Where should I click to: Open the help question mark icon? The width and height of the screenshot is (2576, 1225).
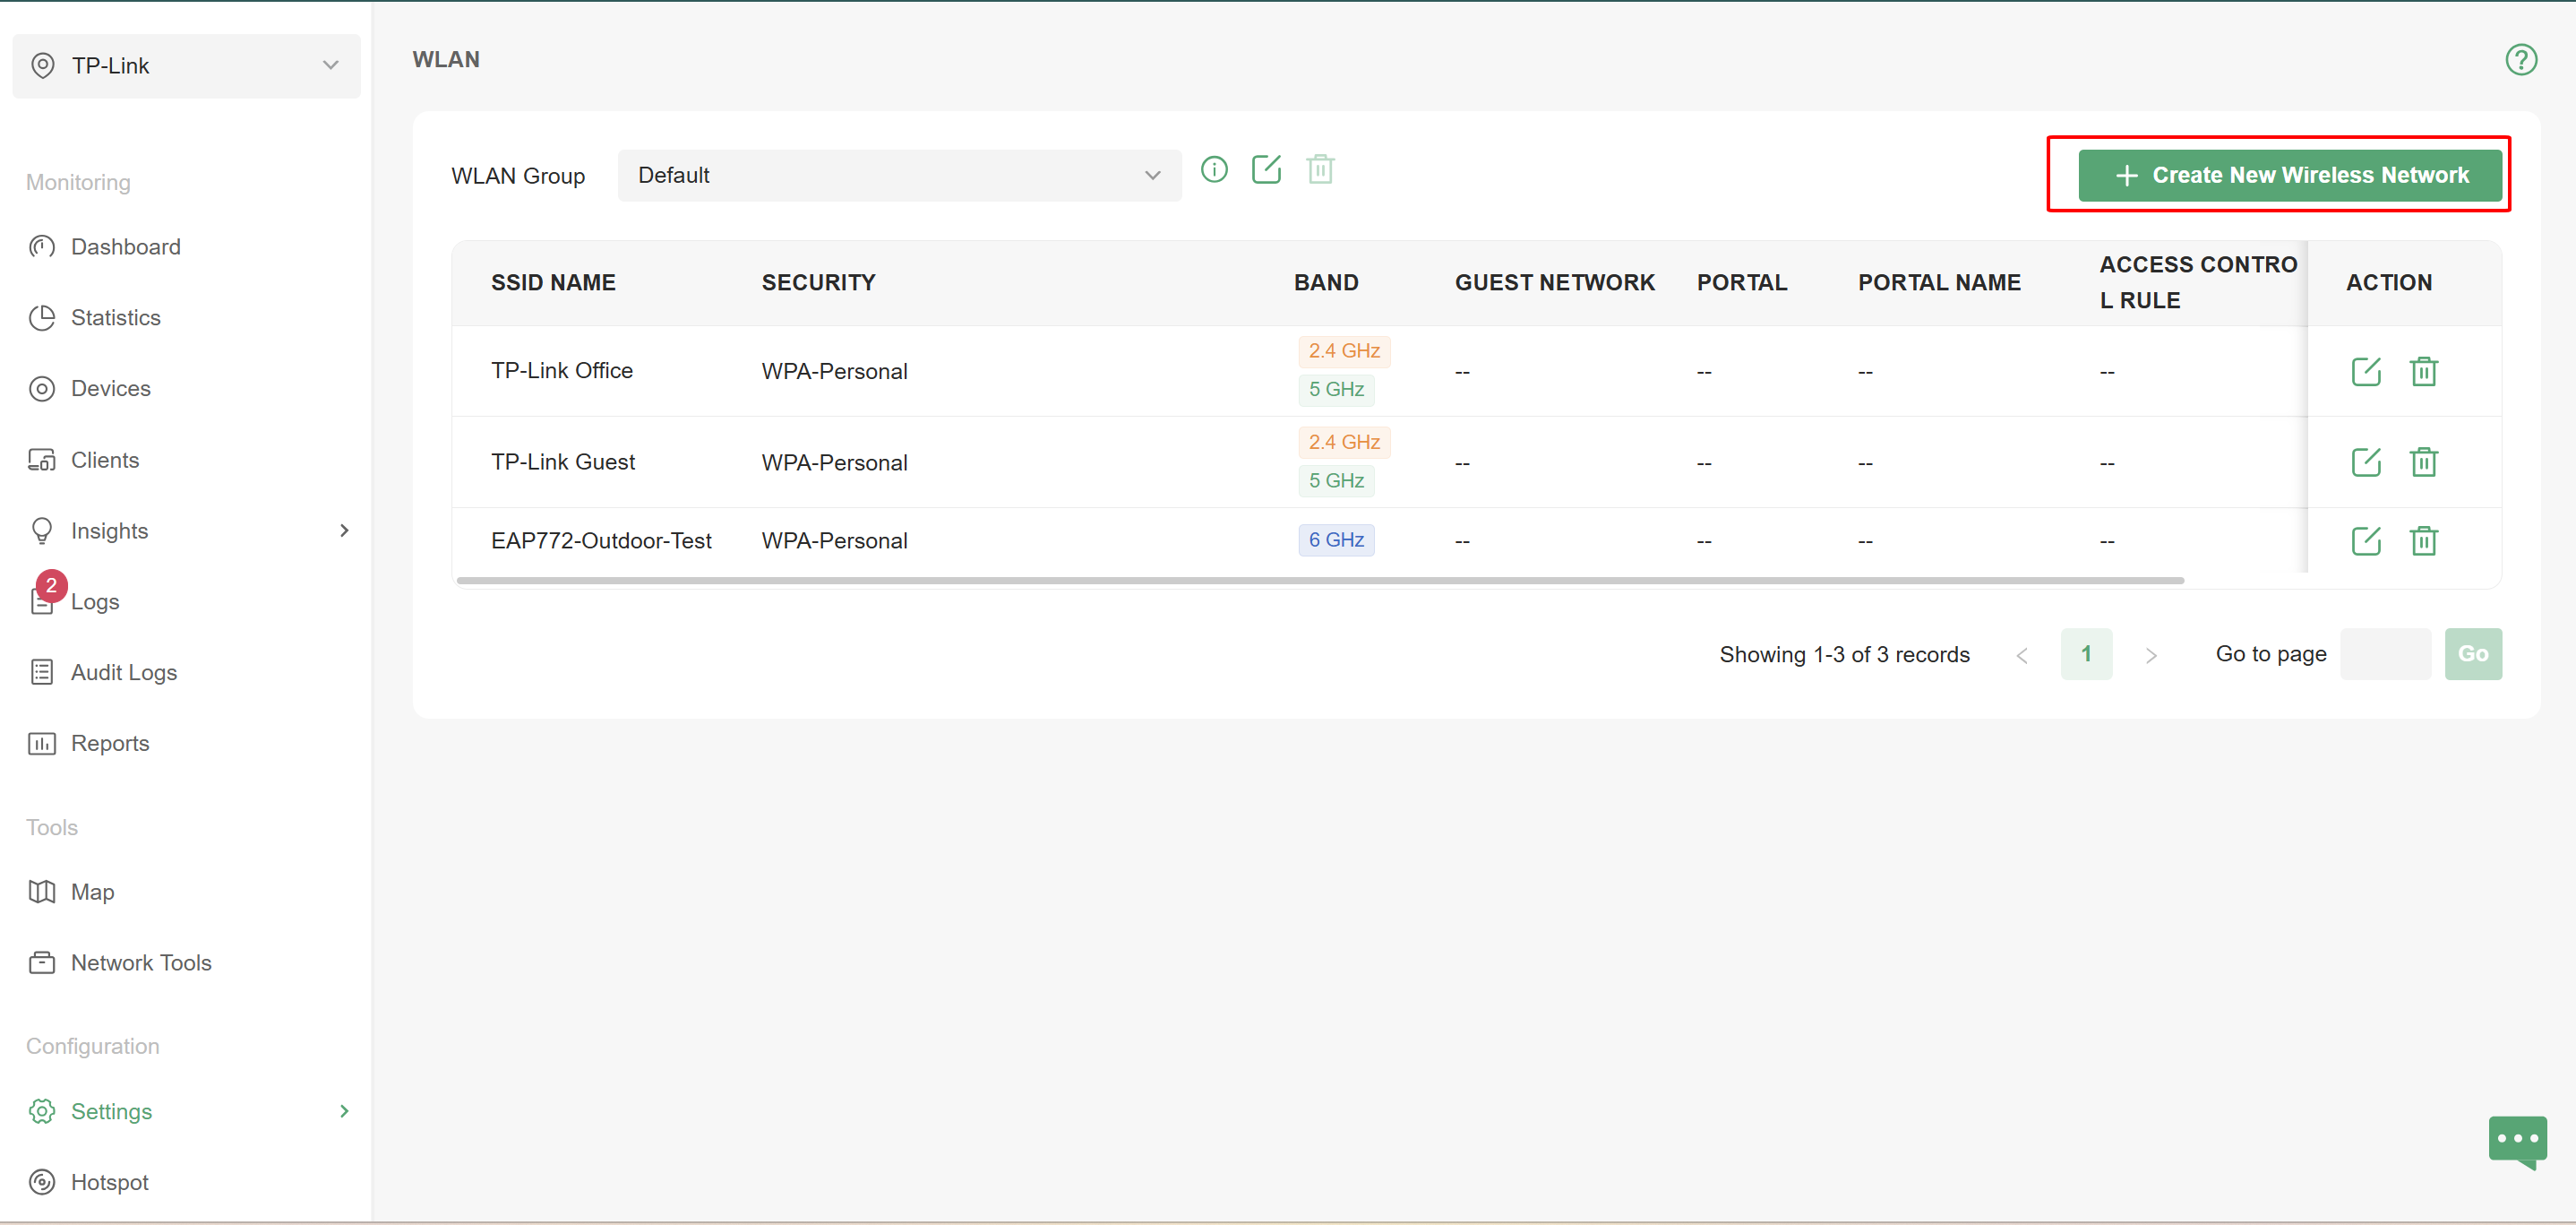click(x=2520, y=60)
